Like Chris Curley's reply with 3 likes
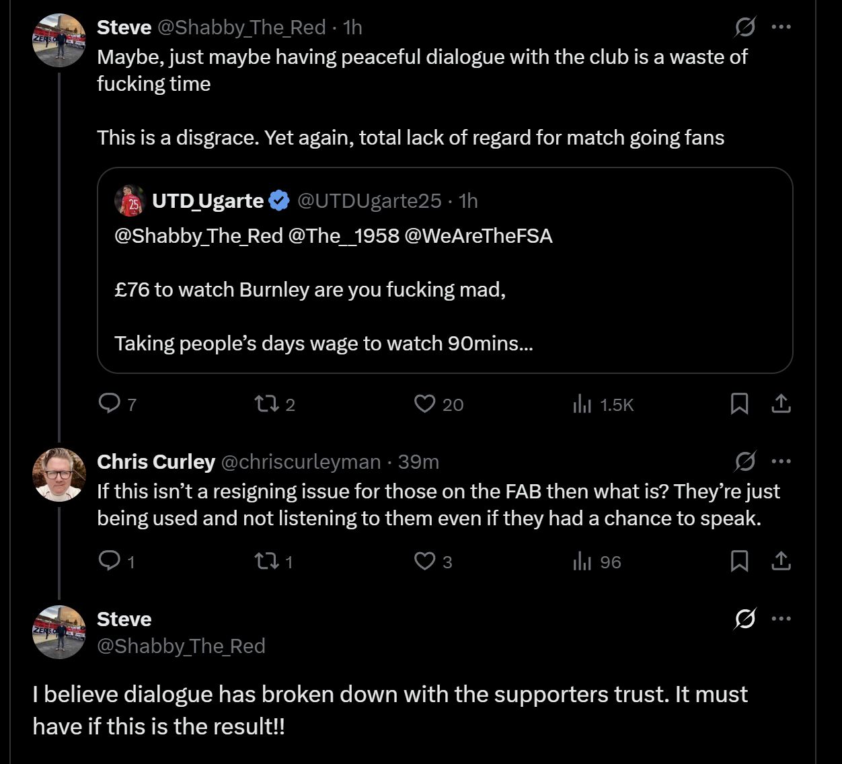This screenshot has width=842, height=764. (424, 561)
